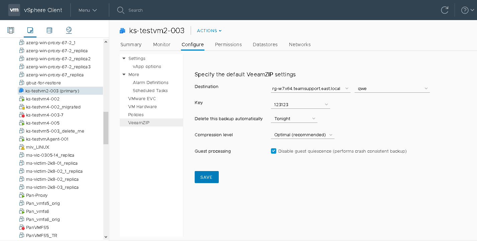477x241 pixels.
Task: Open the Key dropdown showing 123123
Action: (300, 105)
